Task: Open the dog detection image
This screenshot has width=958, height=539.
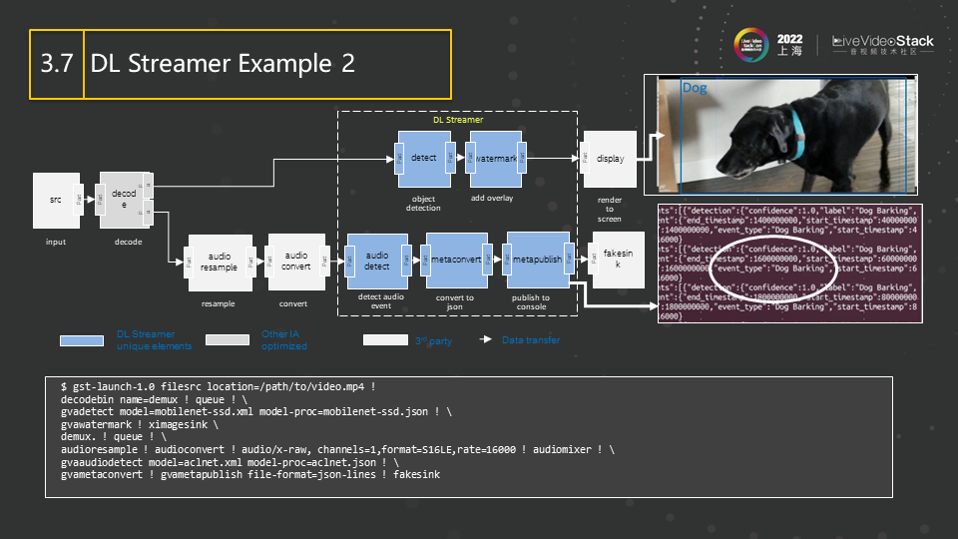Action: [x=784, y=135]
